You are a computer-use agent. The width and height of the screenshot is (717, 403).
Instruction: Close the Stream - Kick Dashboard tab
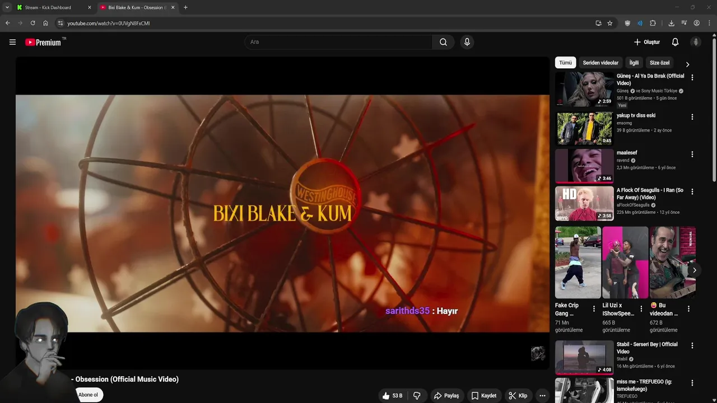coord(89,7)
